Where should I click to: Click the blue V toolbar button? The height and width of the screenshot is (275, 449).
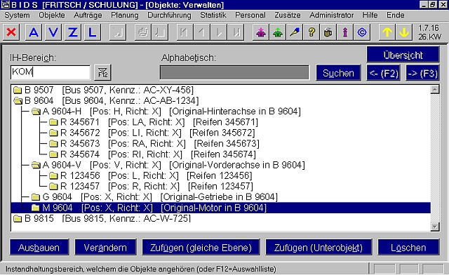click(x=53, y=32)
